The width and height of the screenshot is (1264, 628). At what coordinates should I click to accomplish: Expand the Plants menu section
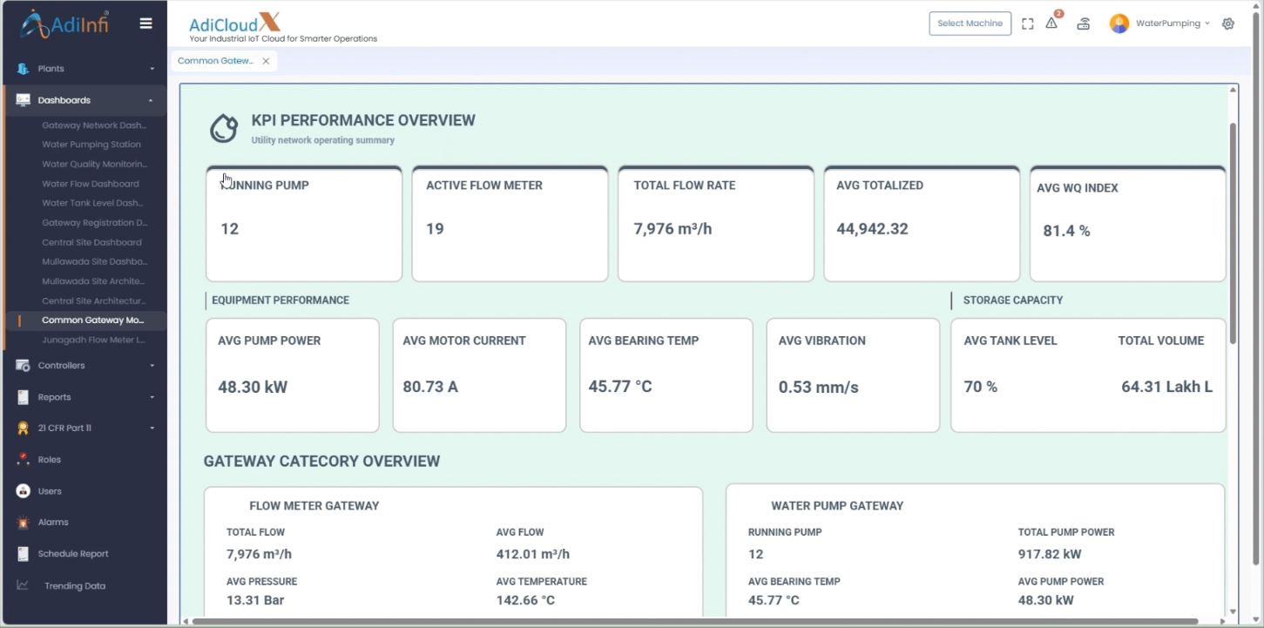(84, 69)
